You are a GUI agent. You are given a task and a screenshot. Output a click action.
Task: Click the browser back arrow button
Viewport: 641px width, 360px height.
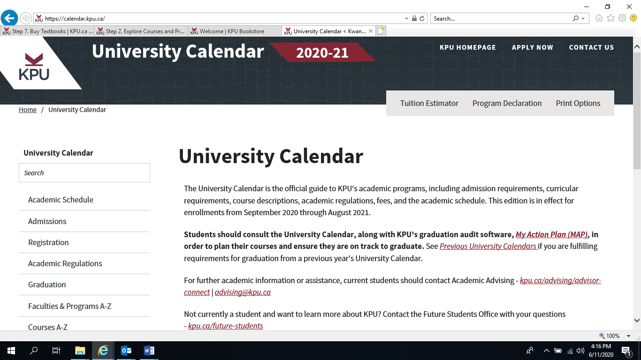click(x=9, y=18)
